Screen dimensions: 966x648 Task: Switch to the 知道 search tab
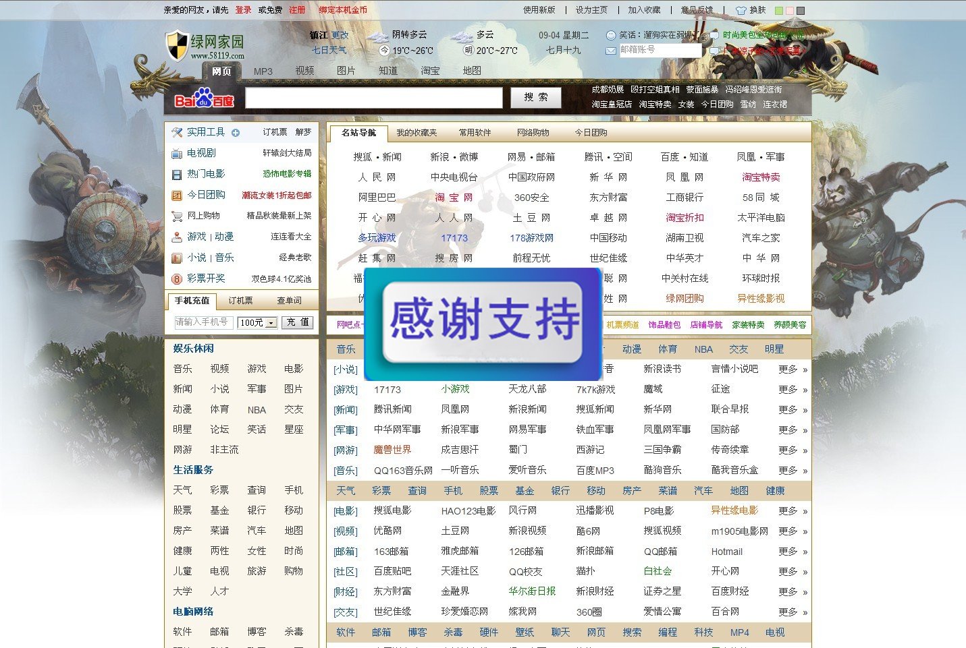click(x=388, y=71)
